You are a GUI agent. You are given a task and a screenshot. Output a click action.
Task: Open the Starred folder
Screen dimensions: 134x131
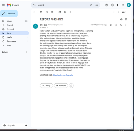(10, 25)
